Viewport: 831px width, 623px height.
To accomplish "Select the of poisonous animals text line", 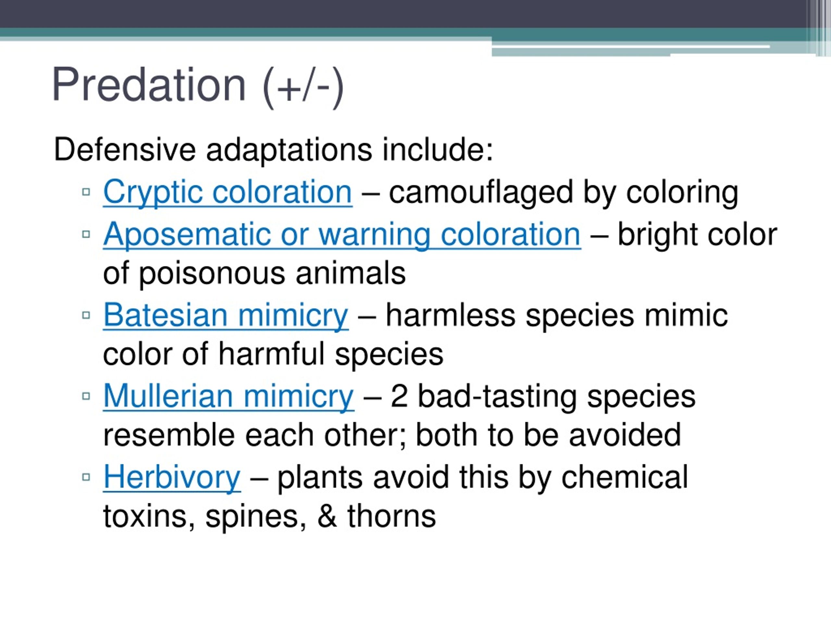I will click(x=254, y=274).
